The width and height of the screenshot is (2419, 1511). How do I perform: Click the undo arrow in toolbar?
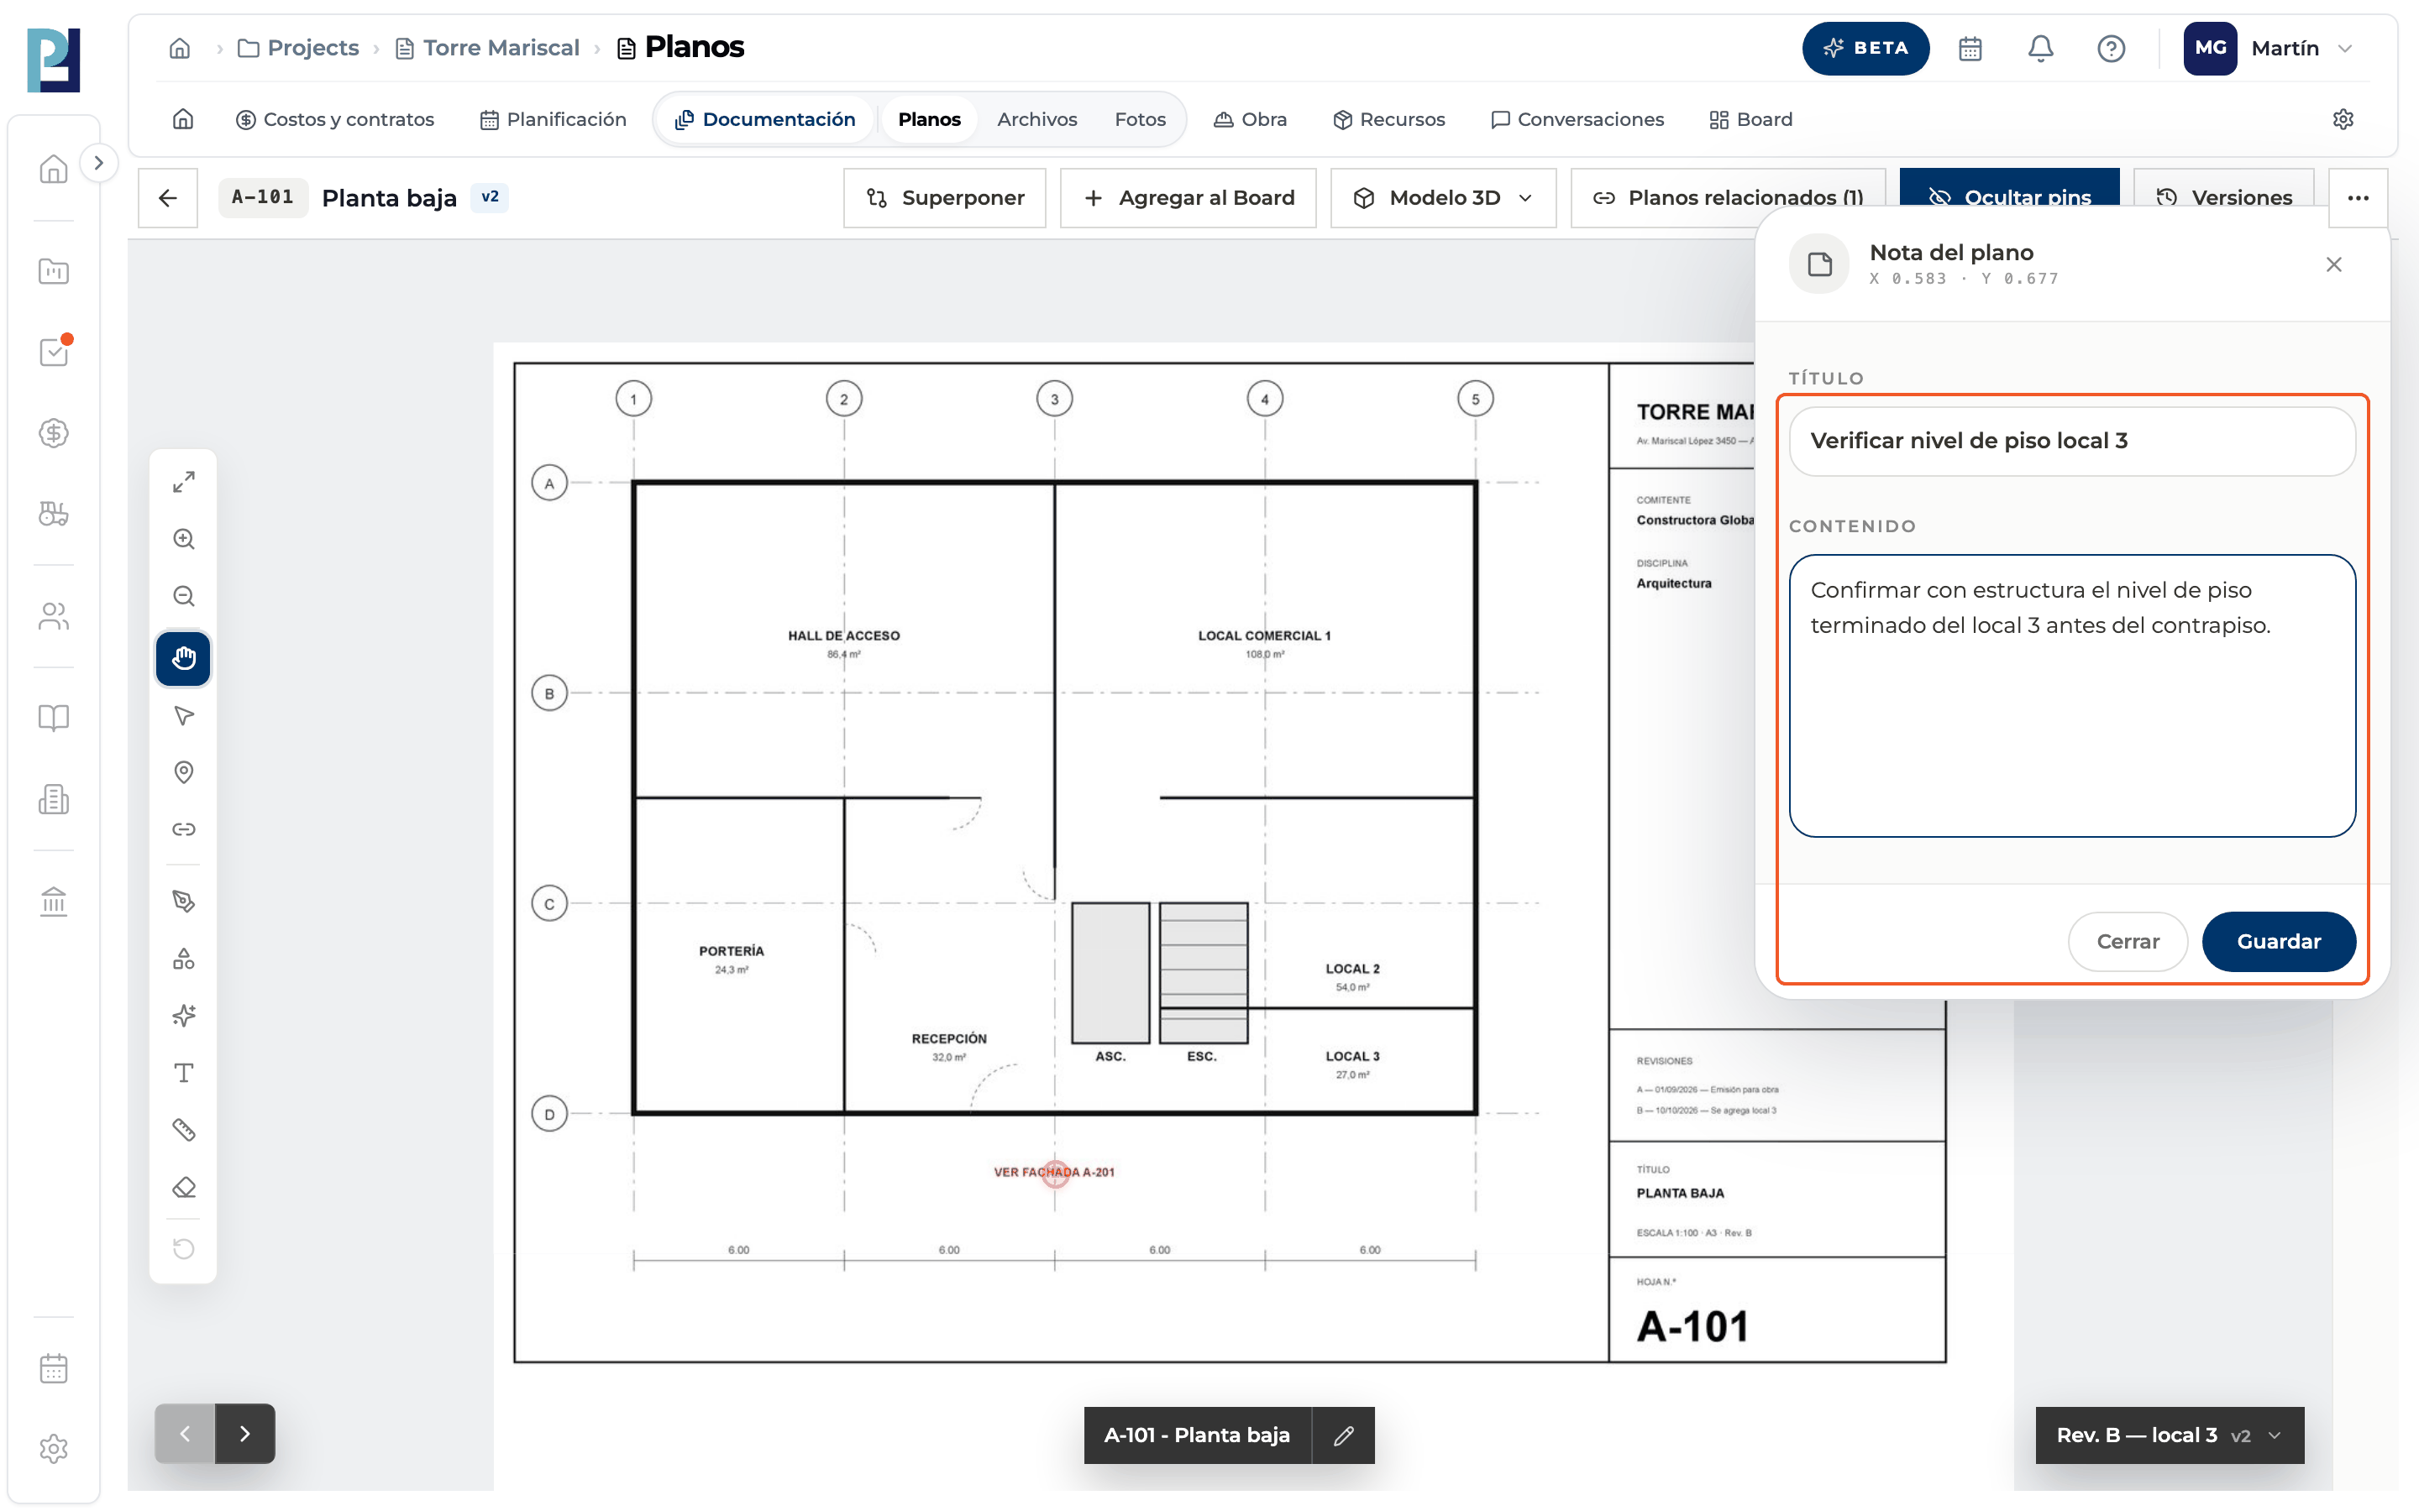click(183, 1249)
